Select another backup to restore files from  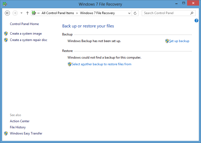[101, 64]
